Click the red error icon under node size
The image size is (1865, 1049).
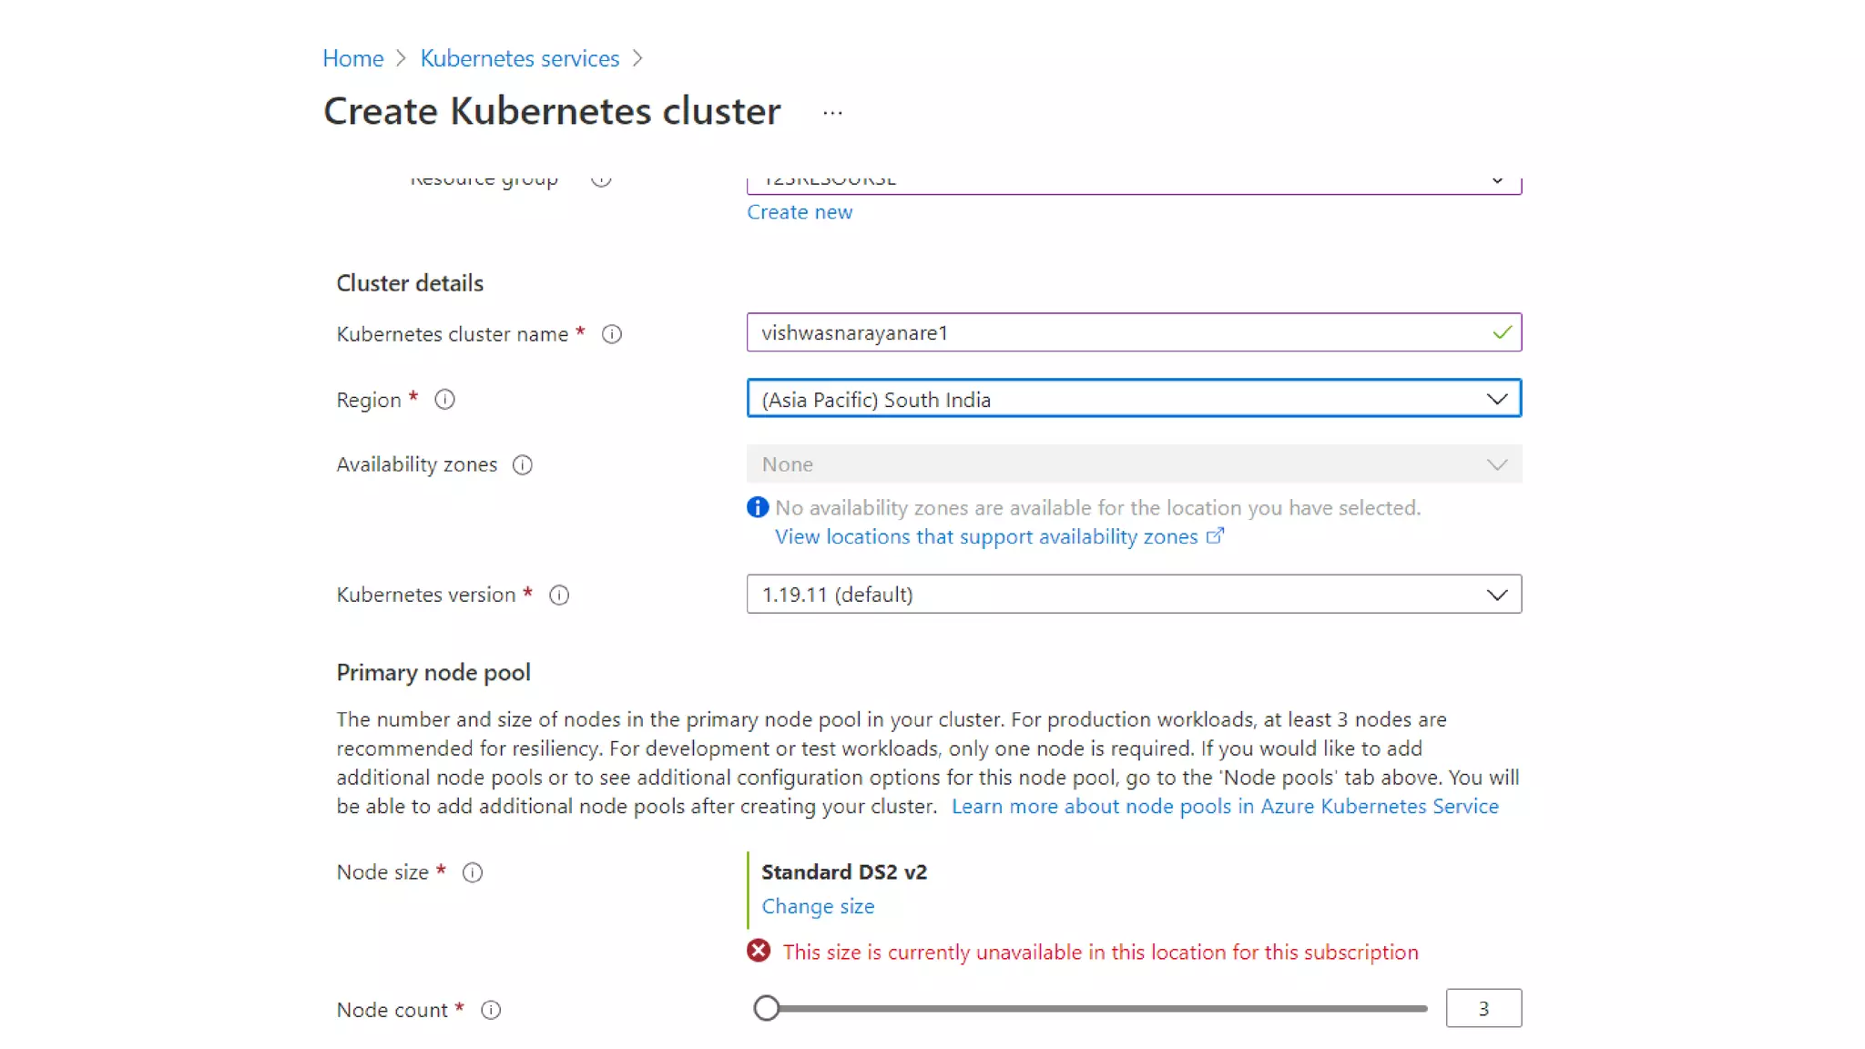tap(759, 952)
